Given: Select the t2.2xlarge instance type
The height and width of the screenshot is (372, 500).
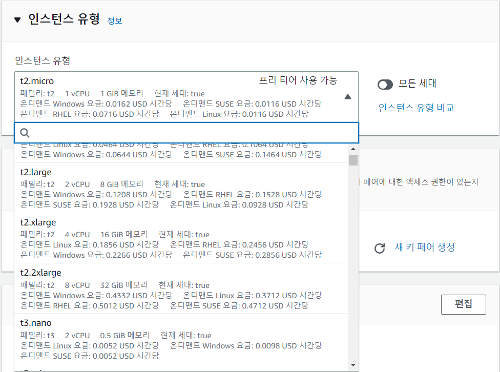Looking at the screenshot, I should pyautogui.click(x=181, y=288).
